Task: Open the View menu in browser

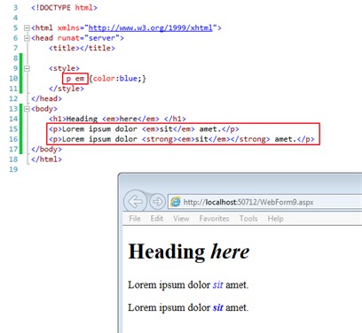Action: click(181, 219)
